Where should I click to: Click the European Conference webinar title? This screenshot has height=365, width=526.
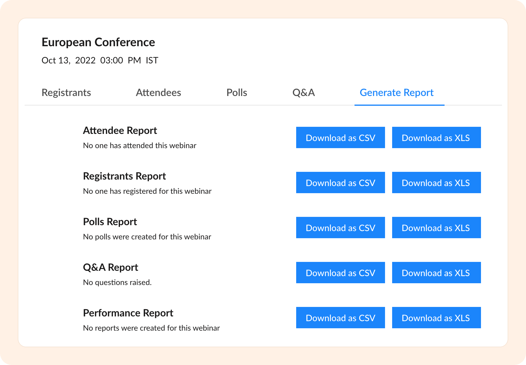point(98,42)
